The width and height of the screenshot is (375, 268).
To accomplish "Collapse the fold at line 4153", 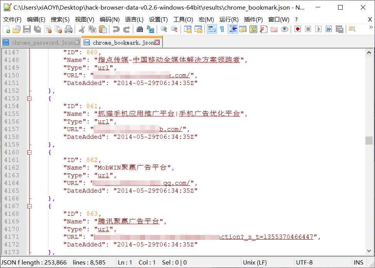I will tap(29, 98).
